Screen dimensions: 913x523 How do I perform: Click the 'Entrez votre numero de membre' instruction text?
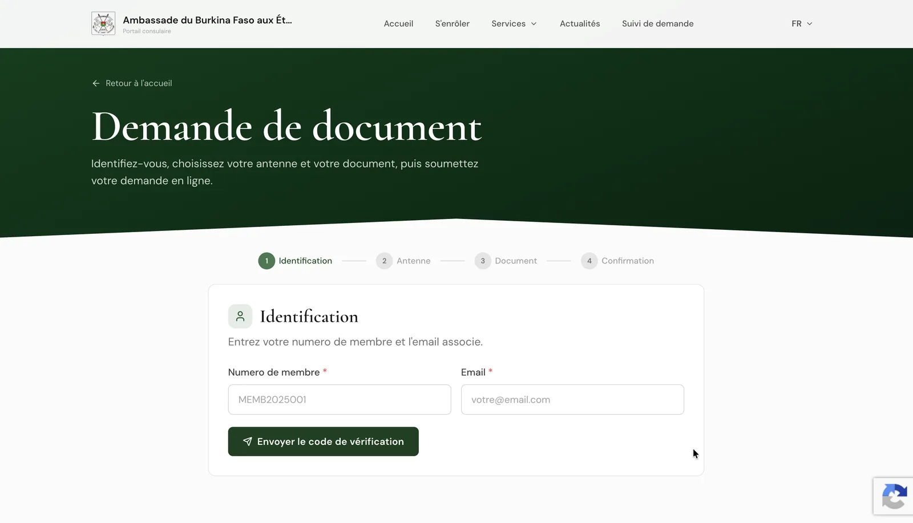(x=355, y=342)
